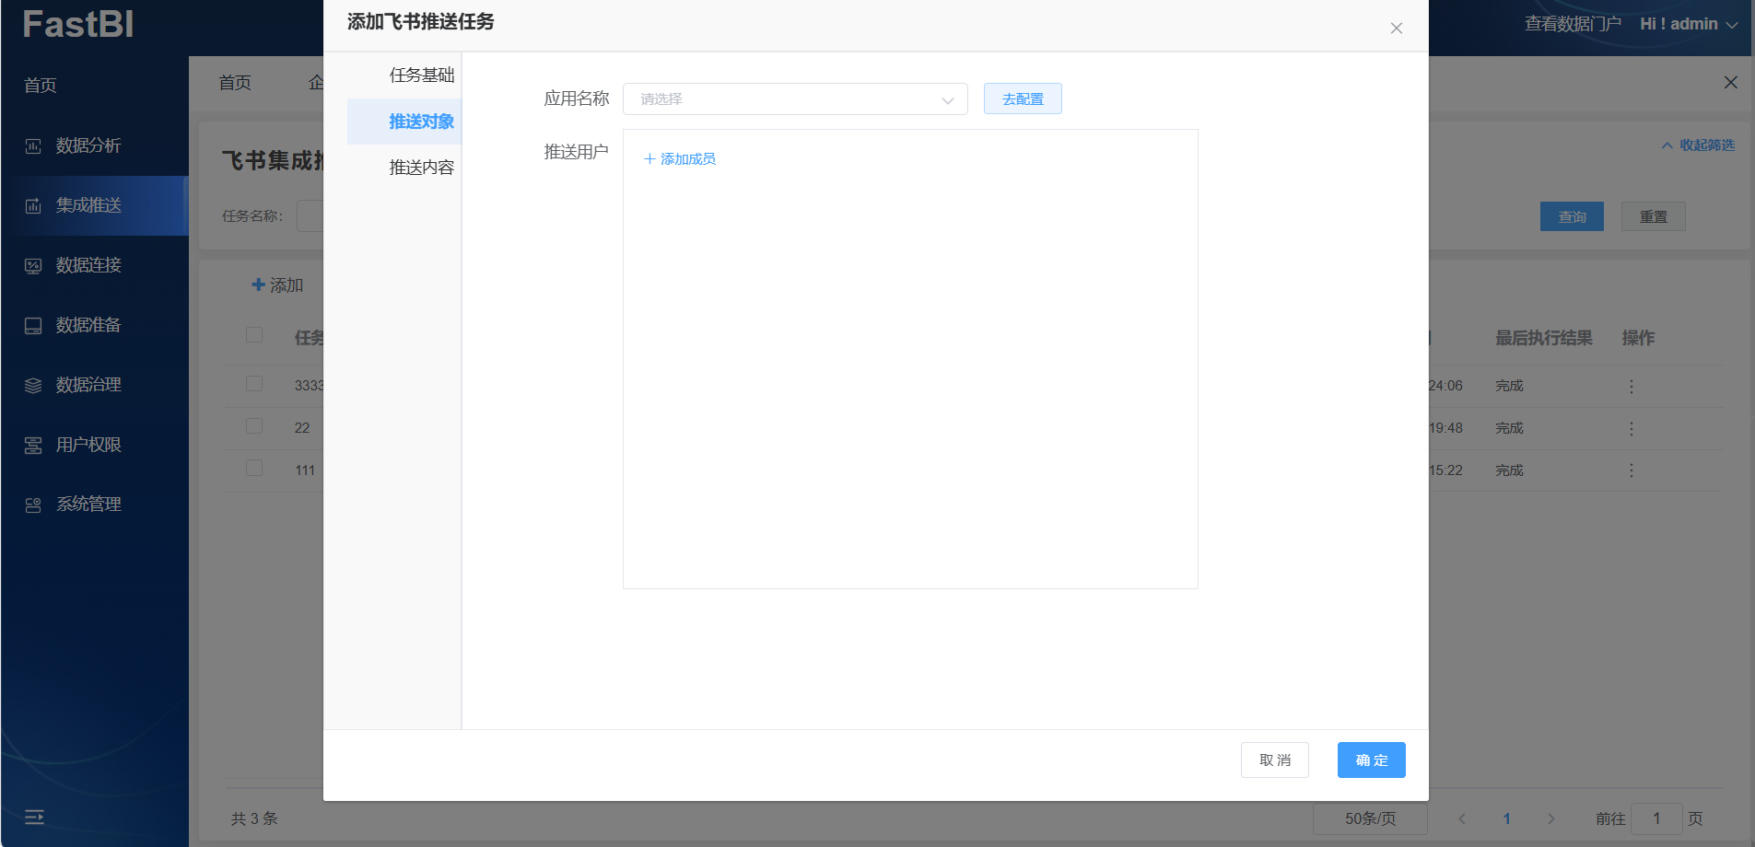
Task: Close the 添加飞书推送任务 dialog
Action: pos(1396,29)
